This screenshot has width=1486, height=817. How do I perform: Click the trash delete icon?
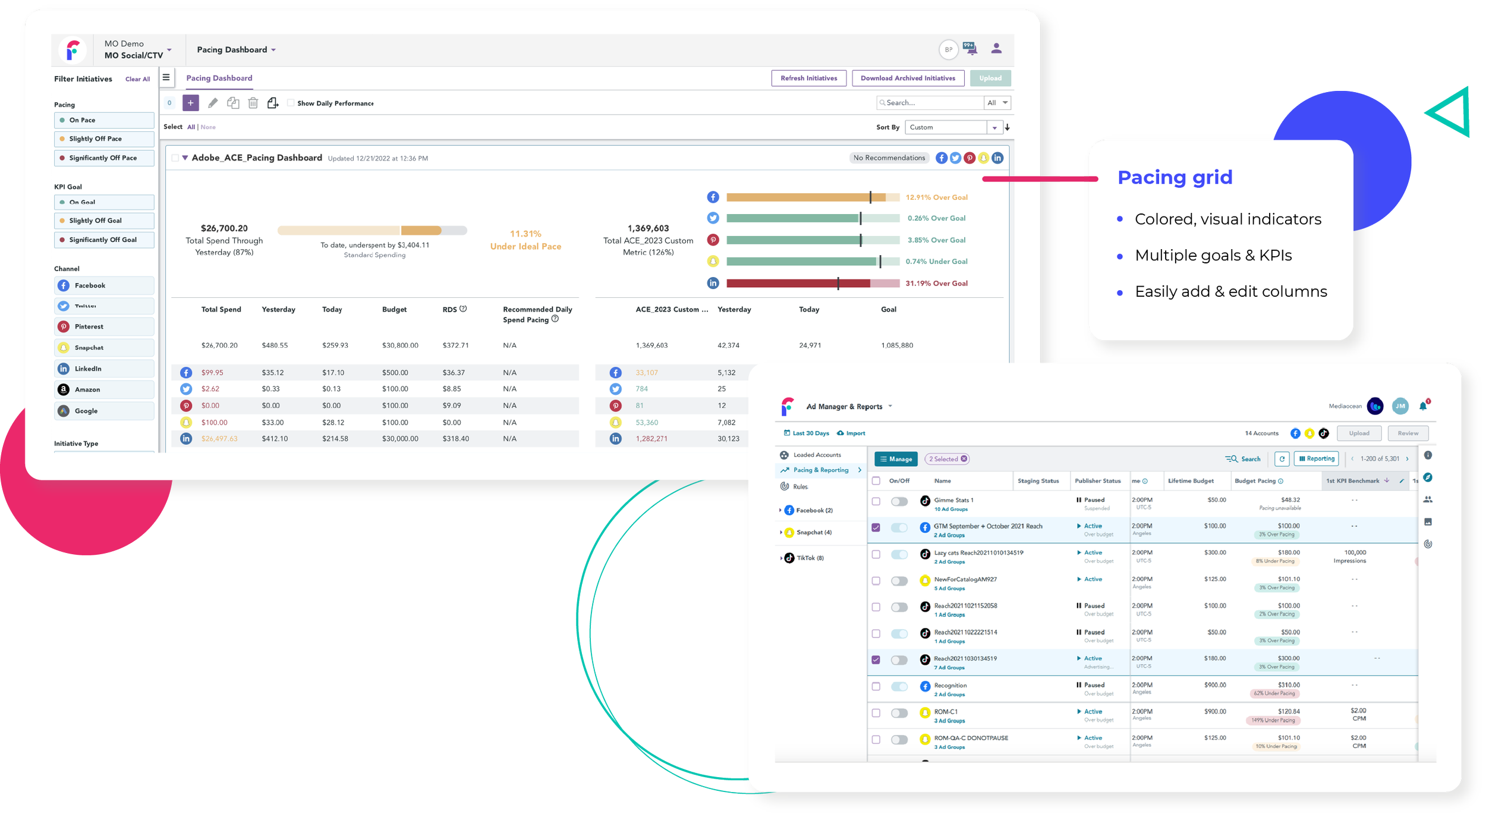coord(253,103)
